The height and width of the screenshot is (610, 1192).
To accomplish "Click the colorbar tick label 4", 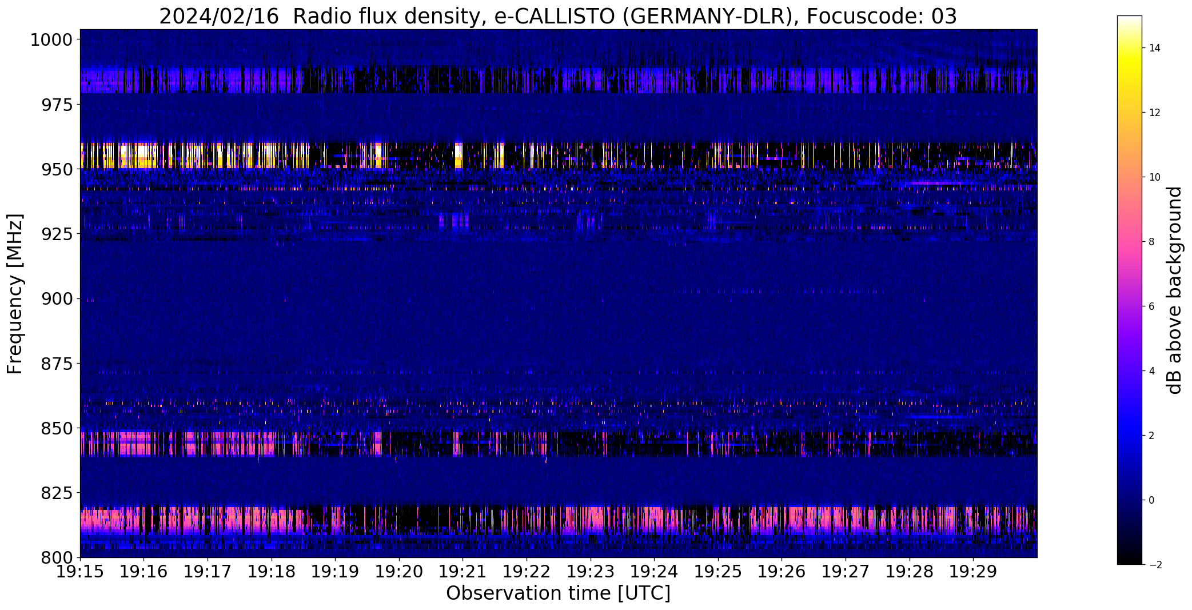I will [x=1151, y=371].
